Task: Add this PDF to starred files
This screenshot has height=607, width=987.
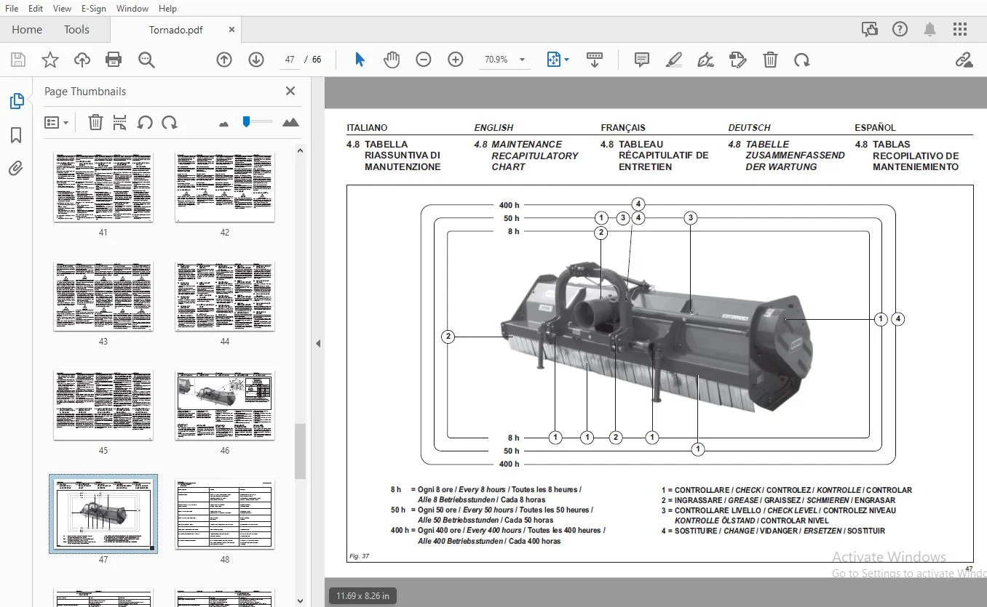Action: (x=49, y=60)
